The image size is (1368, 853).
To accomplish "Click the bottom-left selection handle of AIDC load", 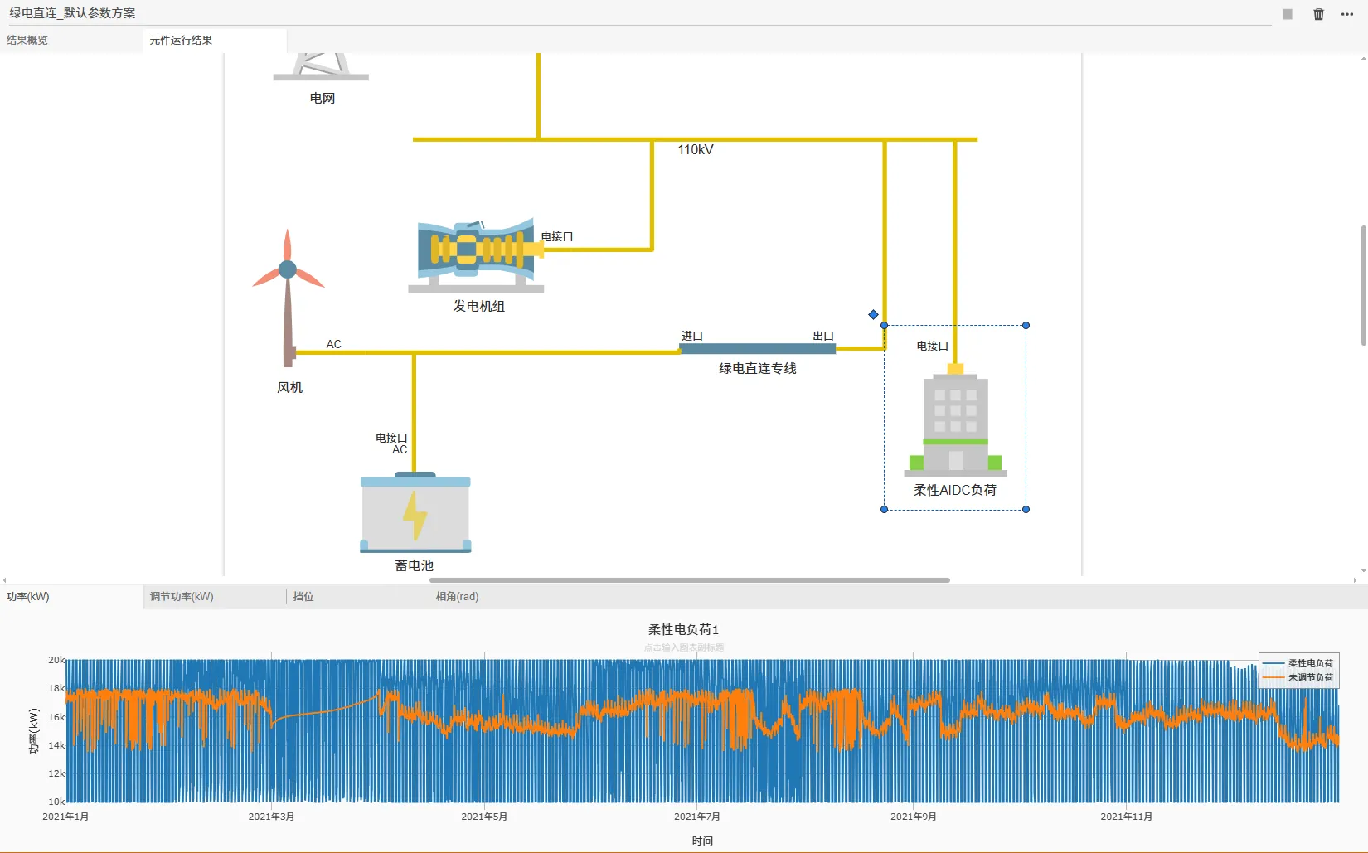I will 884,510.
